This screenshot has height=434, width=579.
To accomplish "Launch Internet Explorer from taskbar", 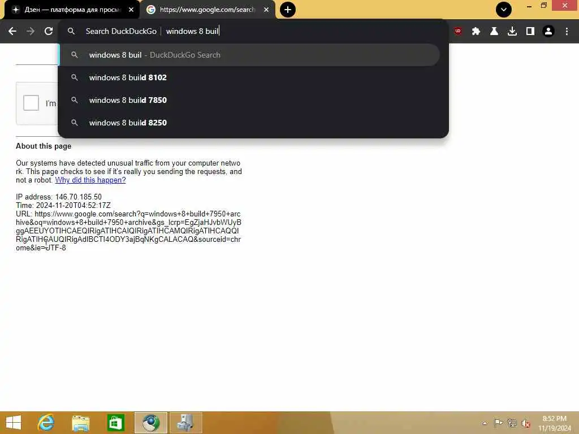I will pos(46,423).
